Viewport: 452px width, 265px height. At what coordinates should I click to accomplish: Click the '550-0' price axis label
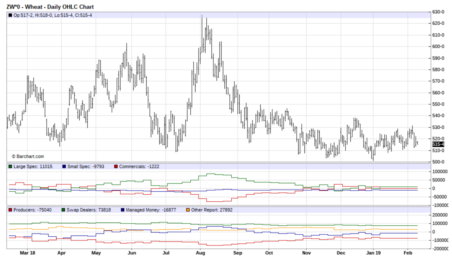tap(438, 104)
